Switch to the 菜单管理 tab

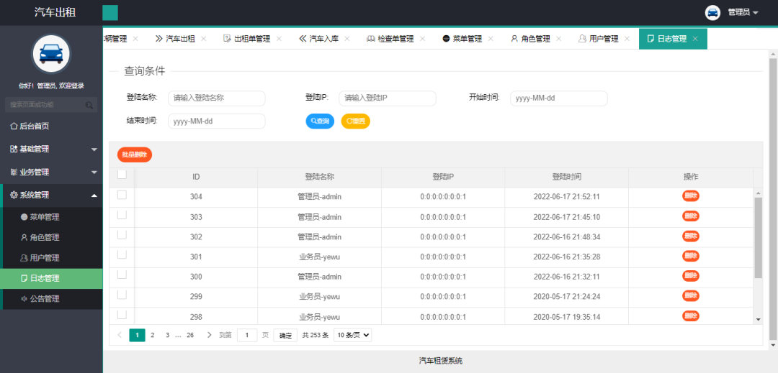click(x=462, y=39)
